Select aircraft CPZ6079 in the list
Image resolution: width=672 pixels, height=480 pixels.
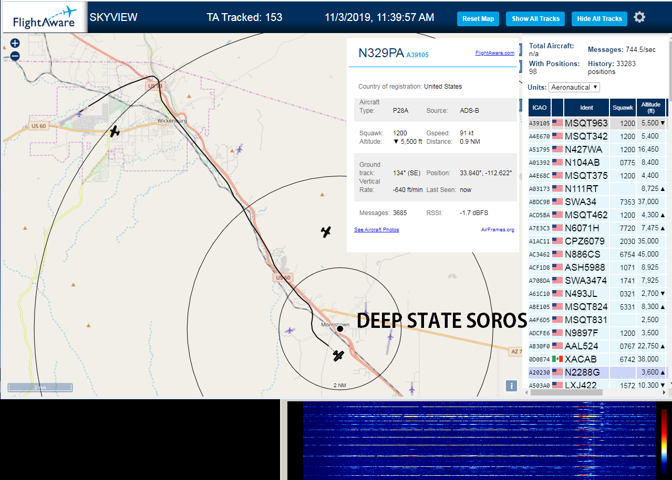coord(598,241)
